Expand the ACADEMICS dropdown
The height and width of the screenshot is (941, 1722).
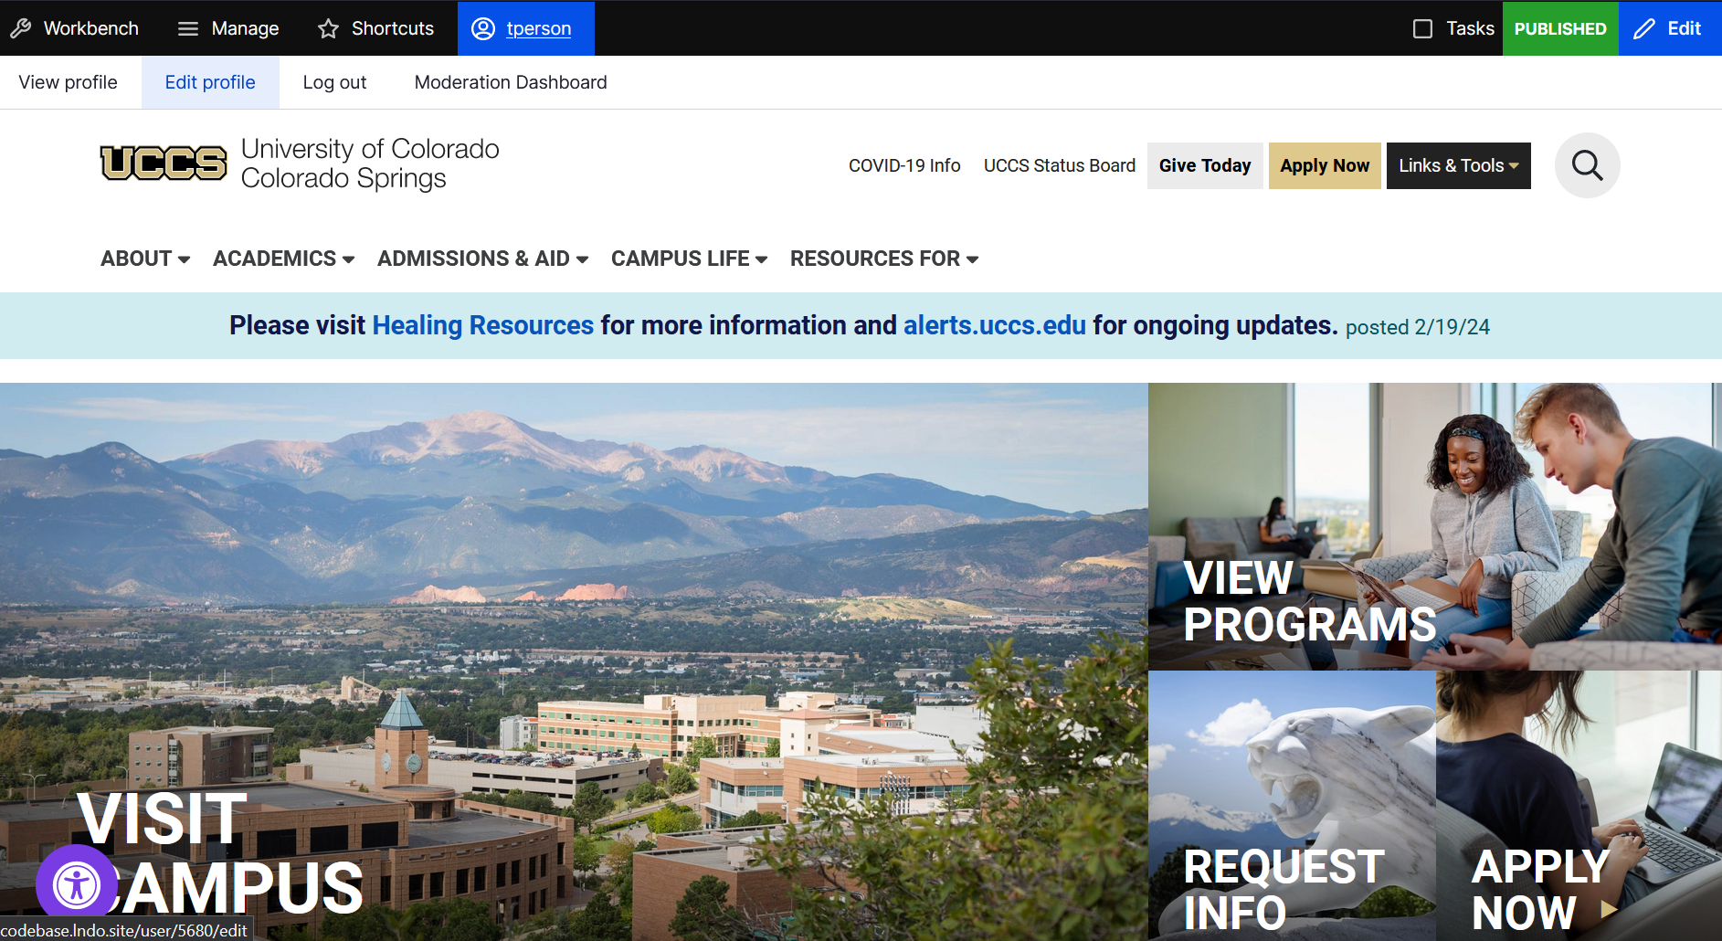[x=283, y=259]
